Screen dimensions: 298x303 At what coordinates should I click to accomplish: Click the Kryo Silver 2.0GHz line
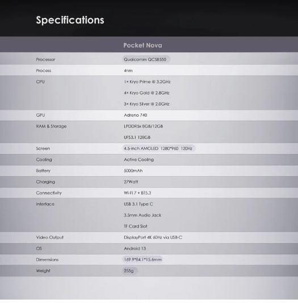click(146, 104)
